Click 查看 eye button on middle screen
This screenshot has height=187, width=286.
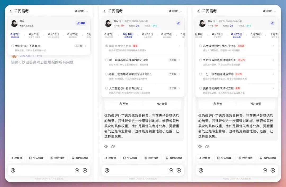tap(162, 104)
